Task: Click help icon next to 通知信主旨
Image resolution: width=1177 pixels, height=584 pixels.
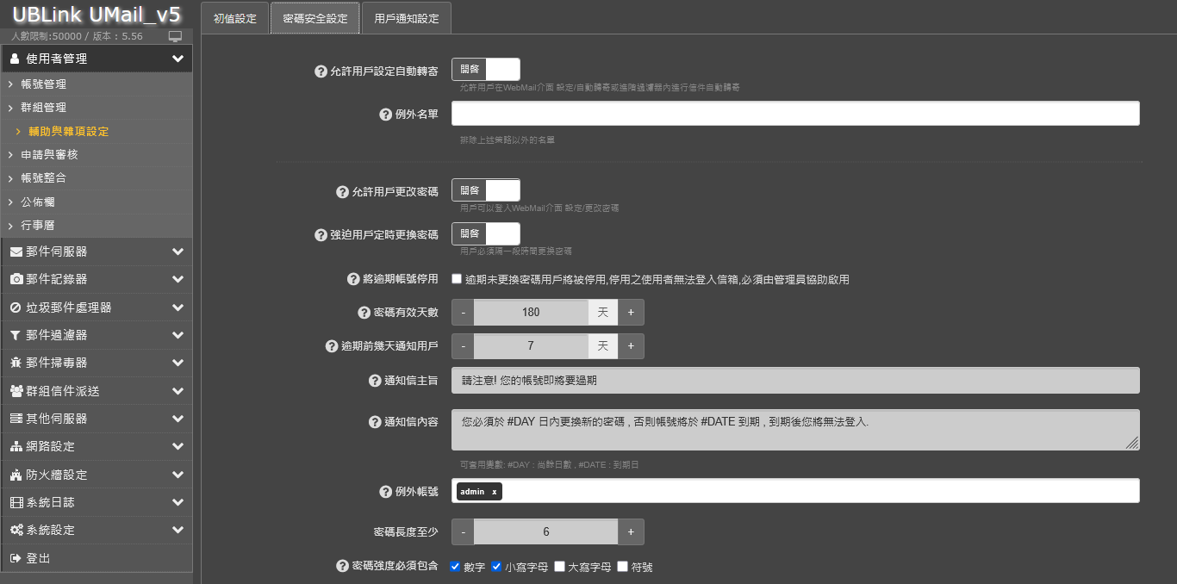Action: (x=375, y=381)
